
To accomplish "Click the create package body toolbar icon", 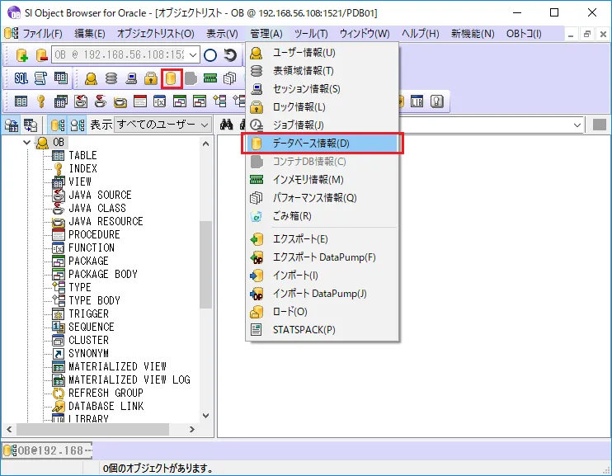I will [x=200, y=101].
